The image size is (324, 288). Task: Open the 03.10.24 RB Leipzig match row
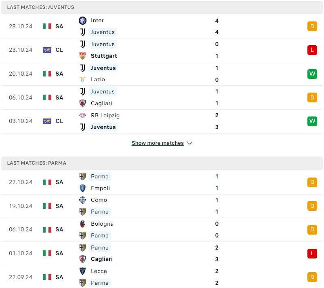(162, 121)
